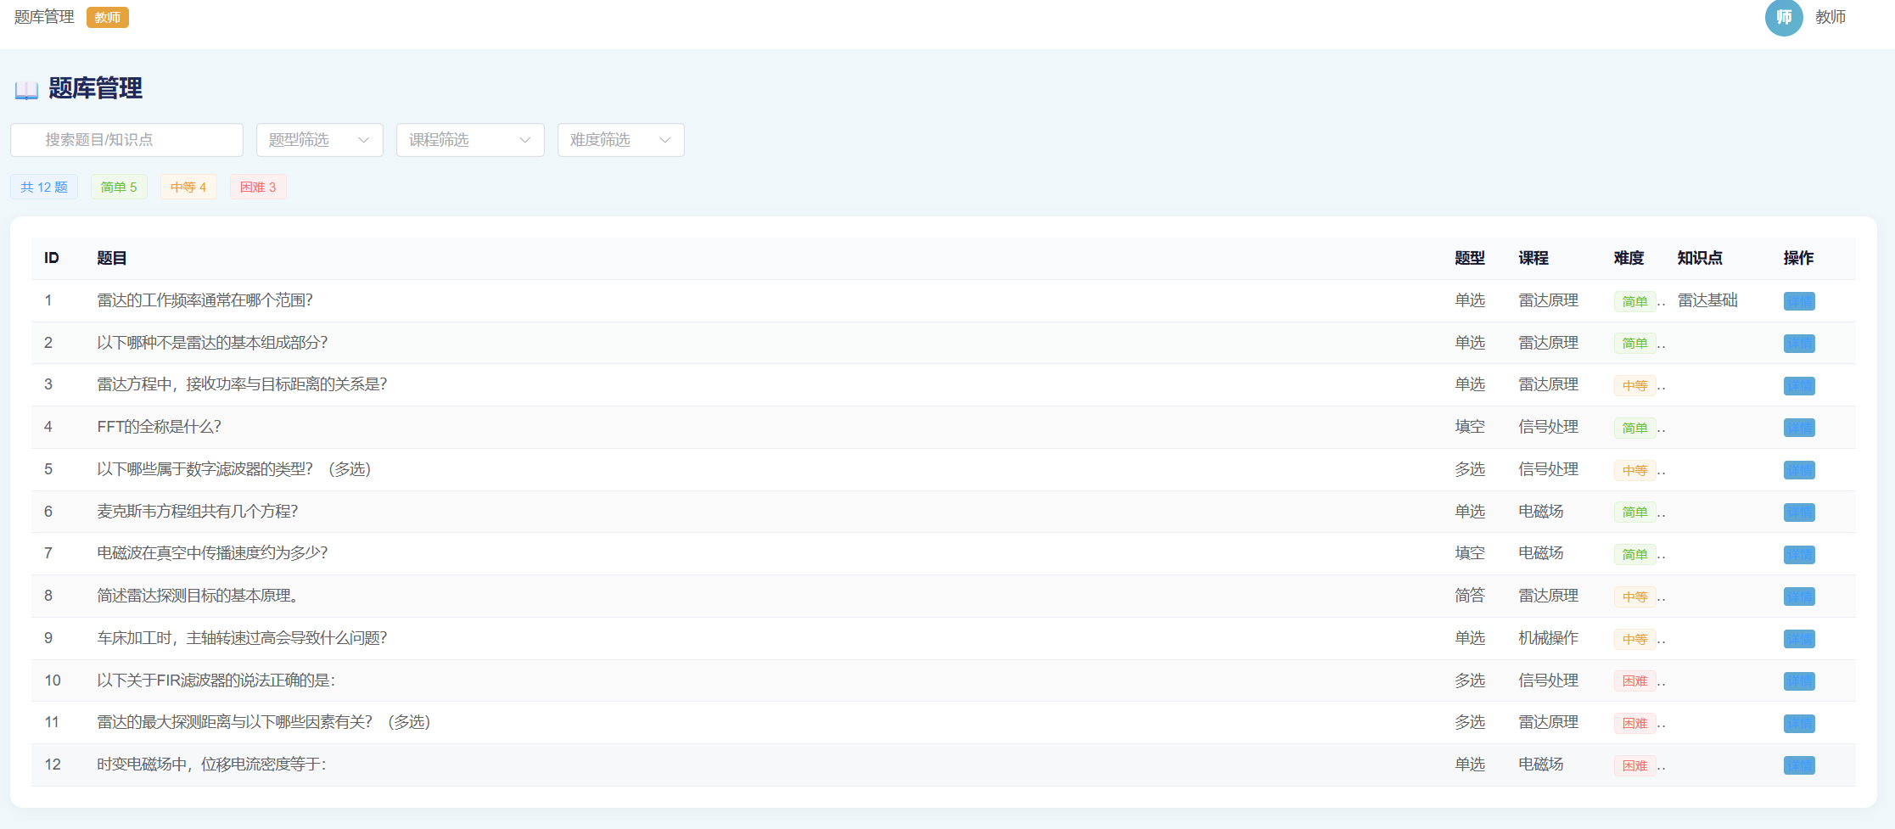Click the 简单 difficulty tag in row 1

click(1634, 301)
